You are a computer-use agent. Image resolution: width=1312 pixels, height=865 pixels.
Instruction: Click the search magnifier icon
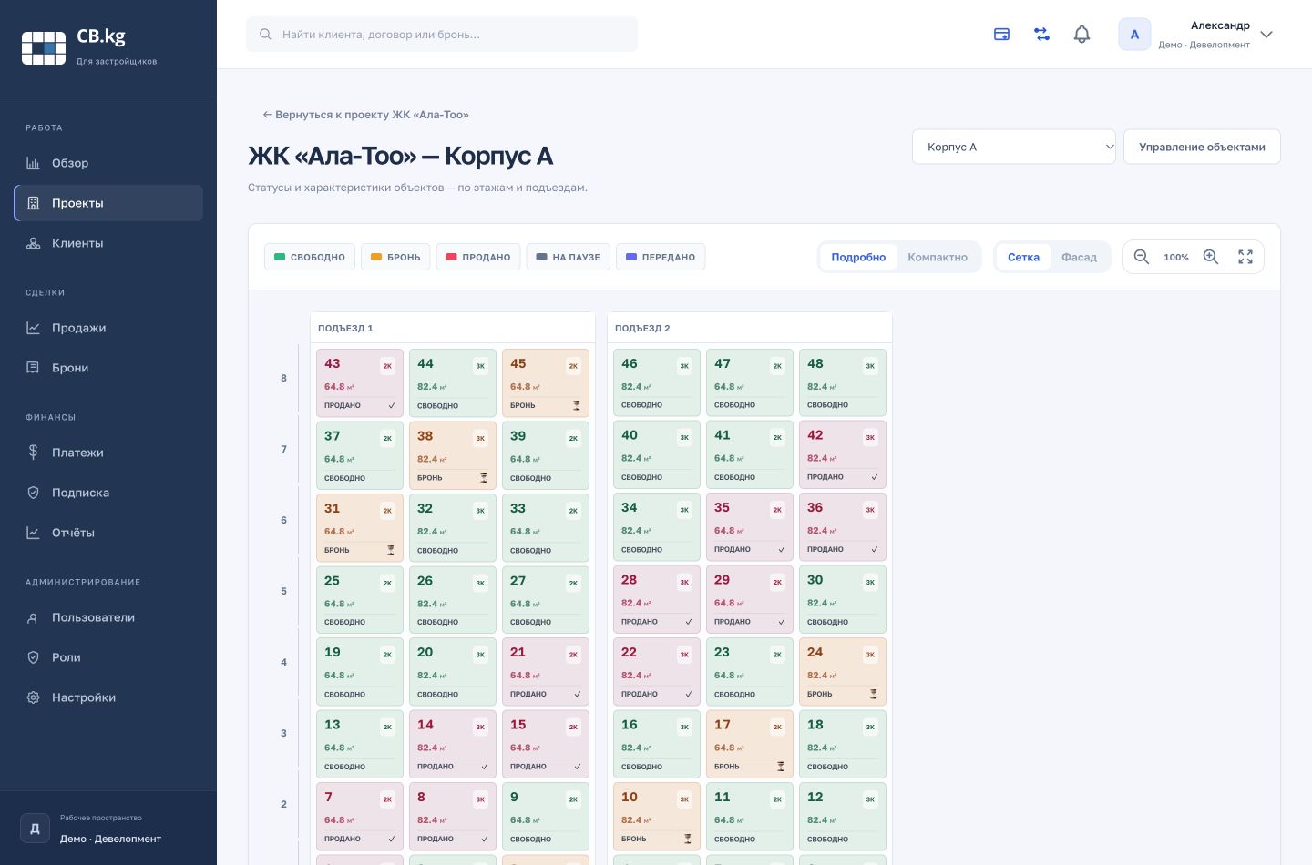click(x=265, y=35)
